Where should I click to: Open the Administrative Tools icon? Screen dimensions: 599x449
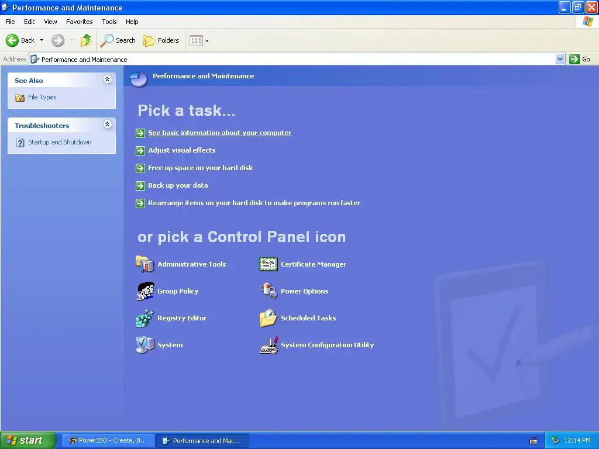click(x=145, y=264)
